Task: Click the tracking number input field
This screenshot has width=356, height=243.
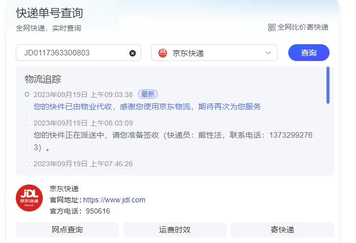Action: coord(78,53)
